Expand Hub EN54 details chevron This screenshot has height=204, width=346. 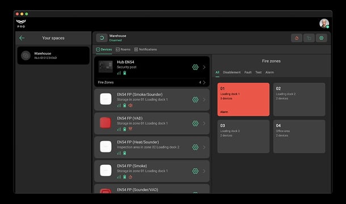204,67
